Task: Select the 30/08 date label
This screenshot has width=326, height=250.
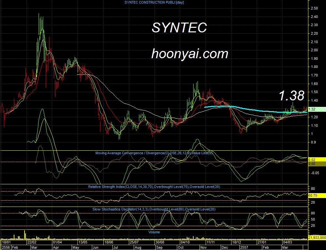Action: click(160, 242)
